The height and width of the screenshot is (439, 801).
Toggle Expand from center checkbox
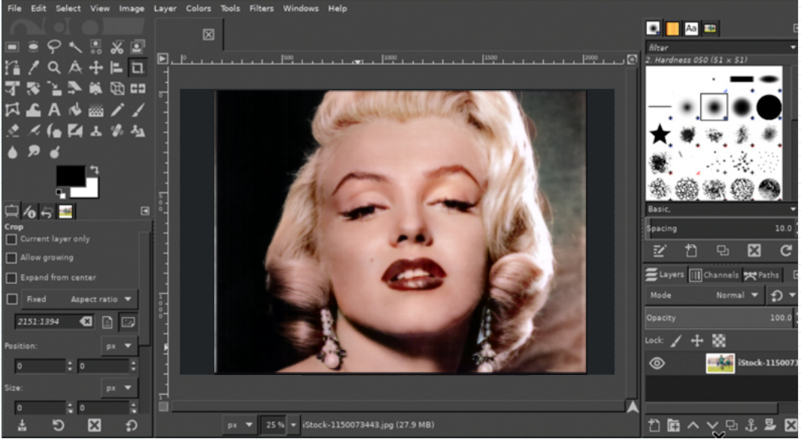click(x=11, y=277)
